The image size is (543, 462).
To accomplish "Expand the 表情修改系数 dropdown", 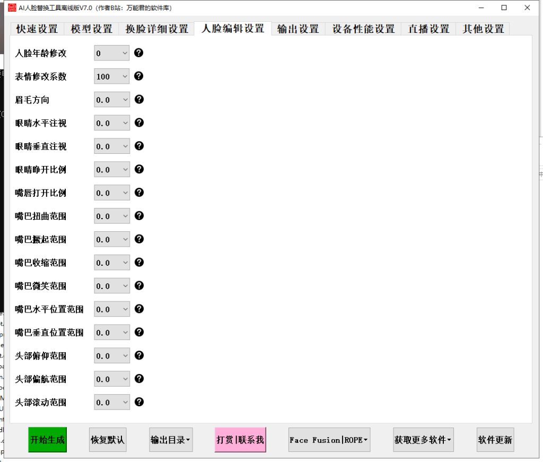I will [125, 76].
